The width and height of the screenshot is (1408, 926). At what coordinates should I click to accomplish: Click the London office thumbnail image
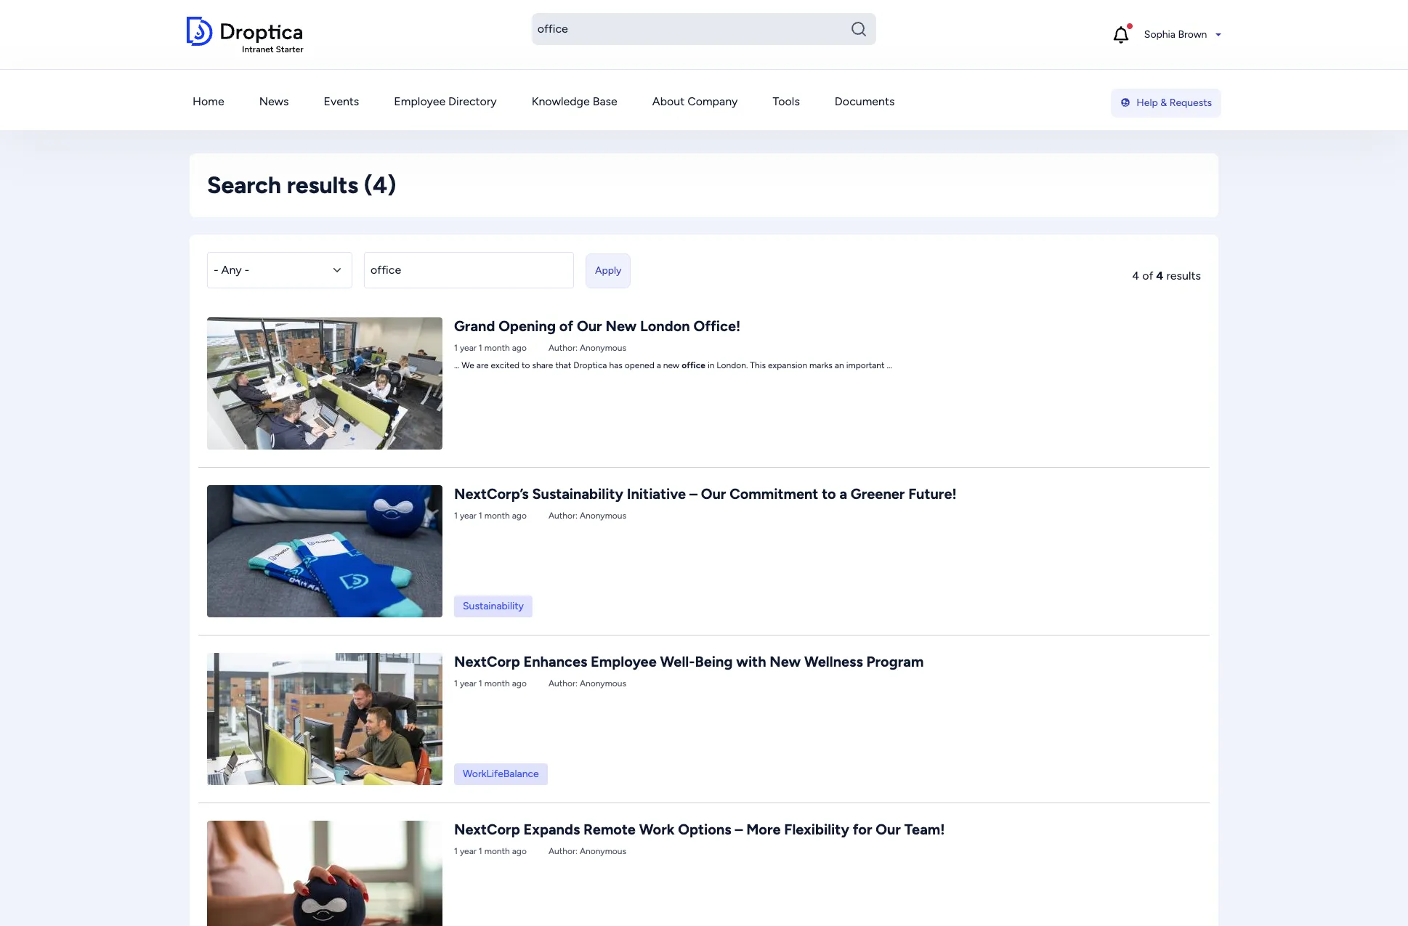[325, 383]
